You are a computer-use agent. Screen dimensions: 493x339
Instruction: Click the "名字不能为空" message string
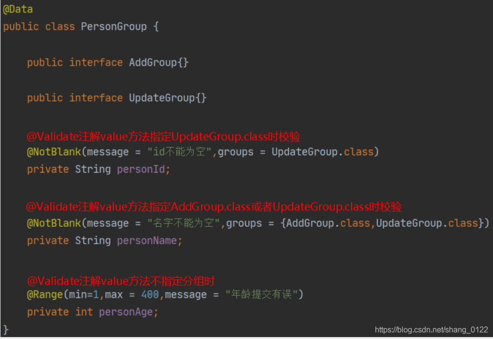tap(184, 223)
